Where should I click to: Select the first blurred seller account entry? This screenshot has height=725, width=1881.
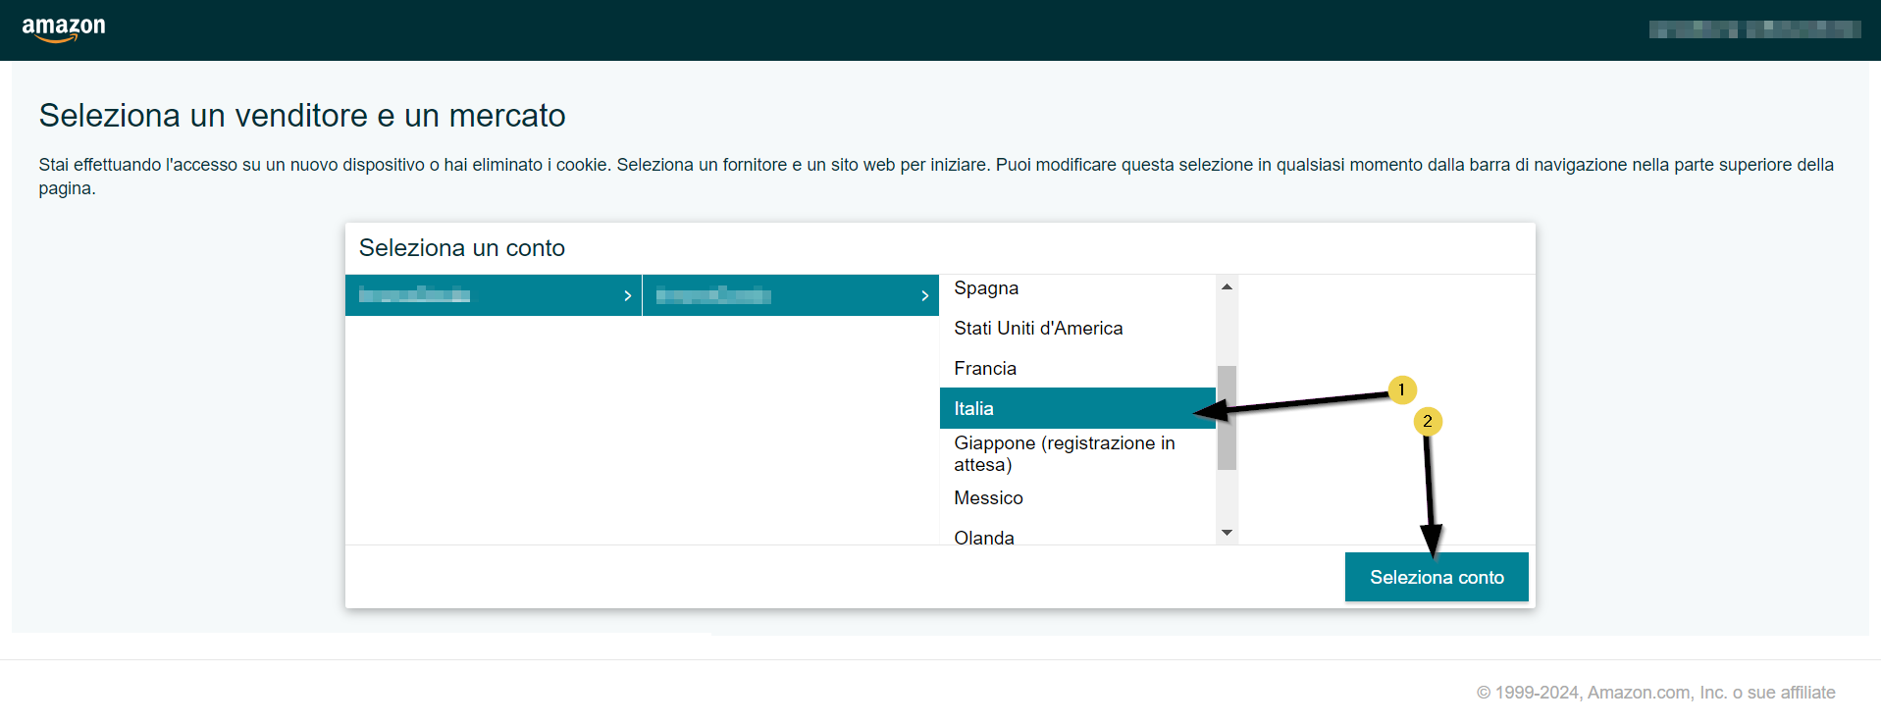415,295
